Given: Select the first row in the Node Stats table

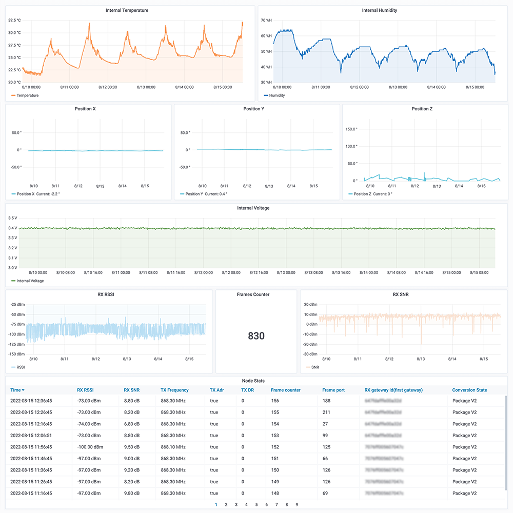Looking at the screenshot, I should click(x=154, y=401).
